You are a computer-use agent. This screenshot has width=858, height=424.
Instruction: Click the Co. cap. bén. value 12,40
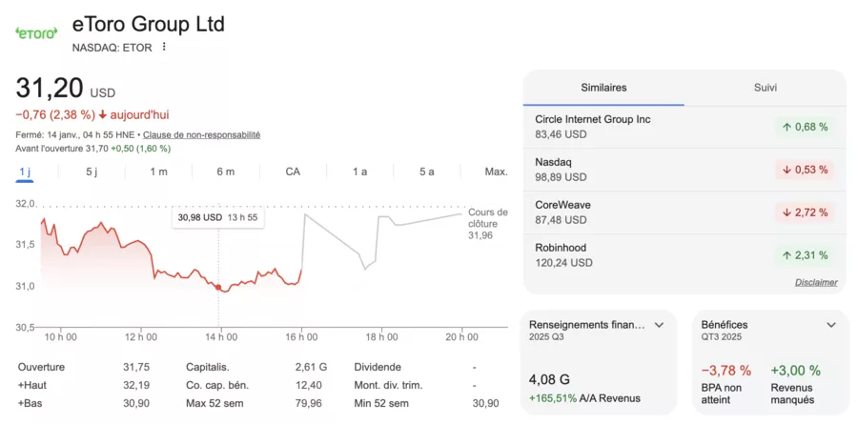pyautogui.click(x=309, y=385)
